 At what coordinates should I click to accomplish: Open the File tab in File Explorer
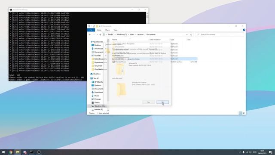tap(91, 30)
